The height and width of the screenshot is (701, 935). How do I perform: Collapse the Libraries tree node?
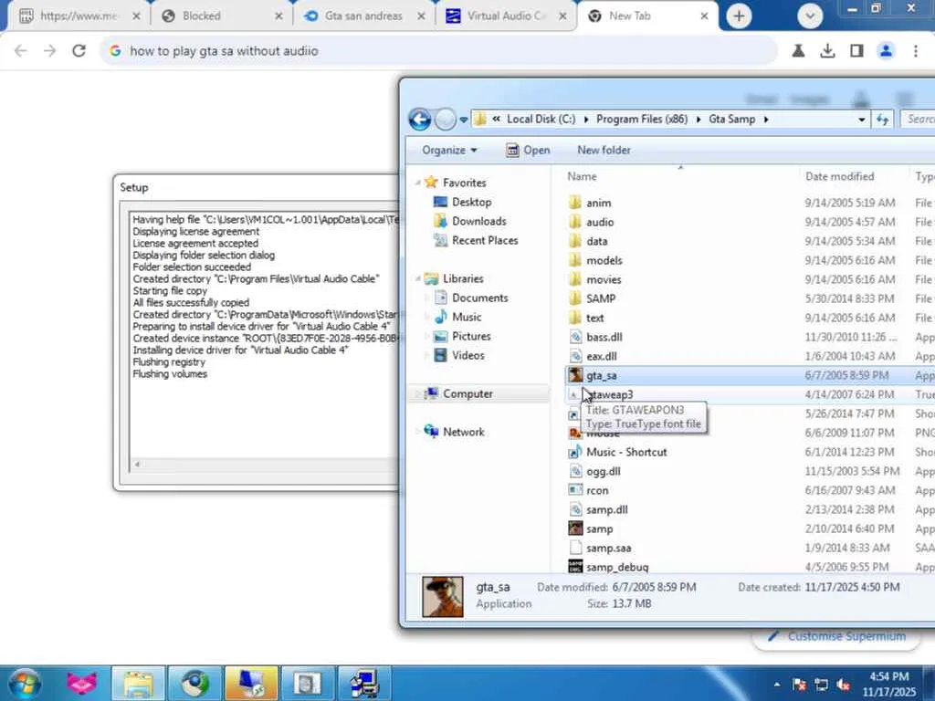tap(417, 278)
